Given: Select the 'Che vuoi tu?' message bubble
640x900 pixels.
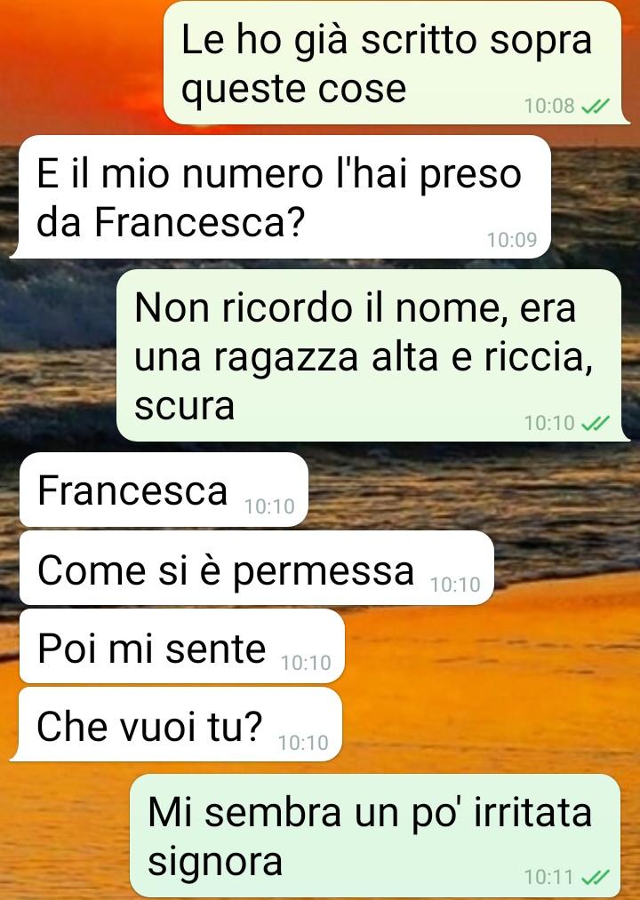Looking at the screenshot, I should pyautogui.click(x=177, y=724).
